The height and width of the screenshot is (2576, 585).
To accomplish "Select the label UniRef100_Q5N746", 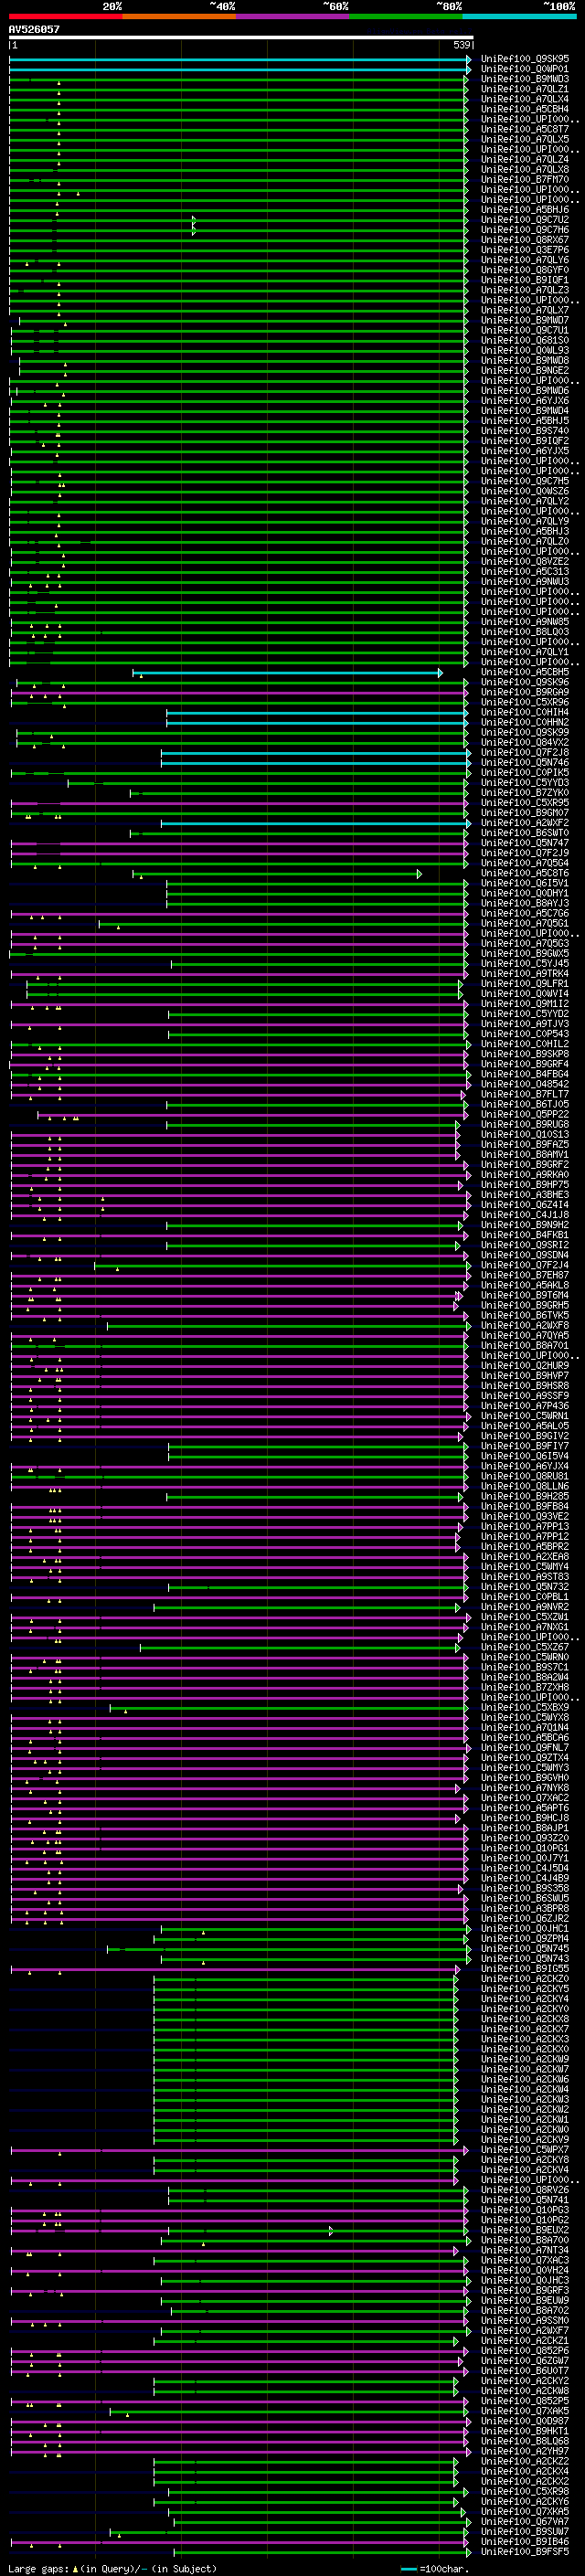I will click(525, 763).
